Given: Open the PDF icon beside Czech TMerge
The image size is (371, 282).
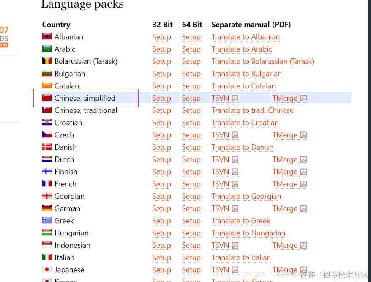Looking at the screenshot, I should click(x=303, y=135).
